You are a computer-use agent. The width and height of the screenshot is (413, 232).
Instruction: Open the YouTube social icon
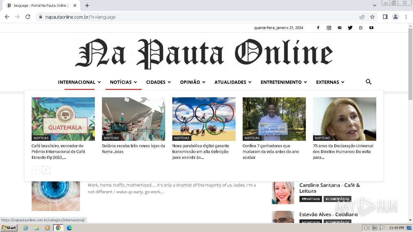click(x=371, y=28)
